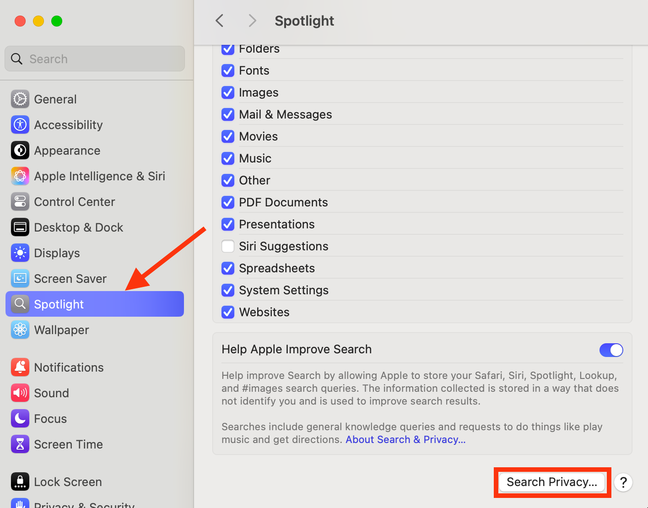Click the forward navigation chevron
Viewport: 648px width, 508px height.
(x=252, y=21)
